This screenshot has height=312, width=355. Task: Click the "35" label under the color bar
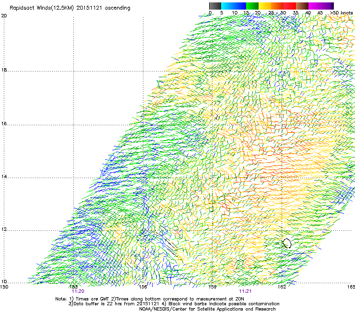[296, 13]
